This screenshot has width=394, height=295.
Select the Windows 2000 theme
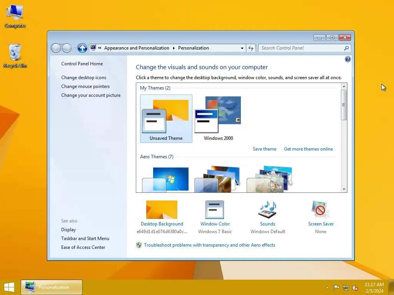[218, 119]
